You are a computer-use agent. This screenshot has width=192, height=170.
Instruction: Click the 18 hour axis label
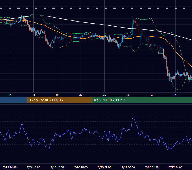(57, 95)
